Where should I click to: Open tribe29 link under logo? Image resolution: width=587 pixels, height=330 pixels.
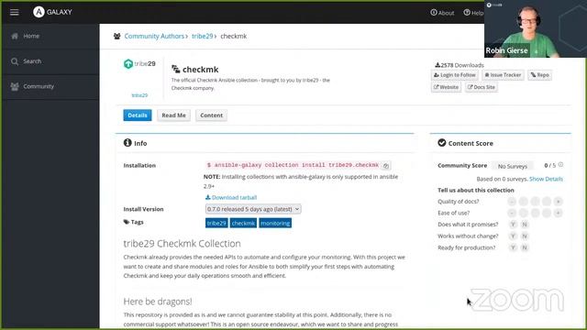139,95
